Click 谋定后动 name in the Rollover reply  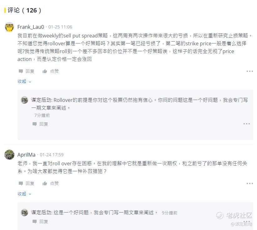41,100
